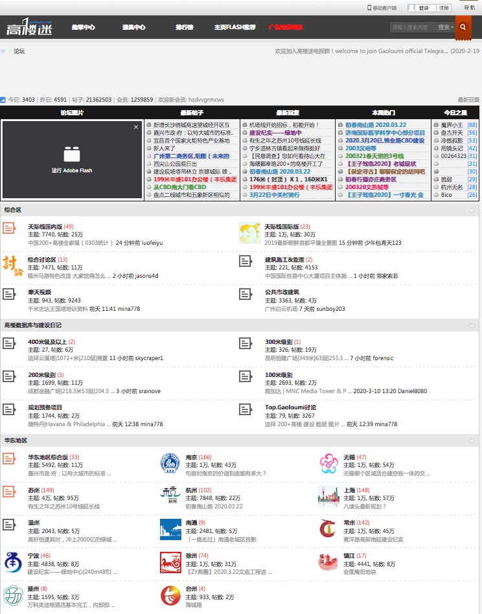Click the 南通 blue city icon
This screenshot has height=614, width=482.
pos(170,529)
